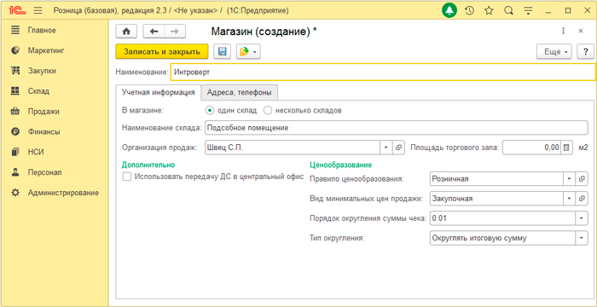Open the Вид минимальных цен продажи record icon
This screenshot has width=597, height=307.
point(582,198)
